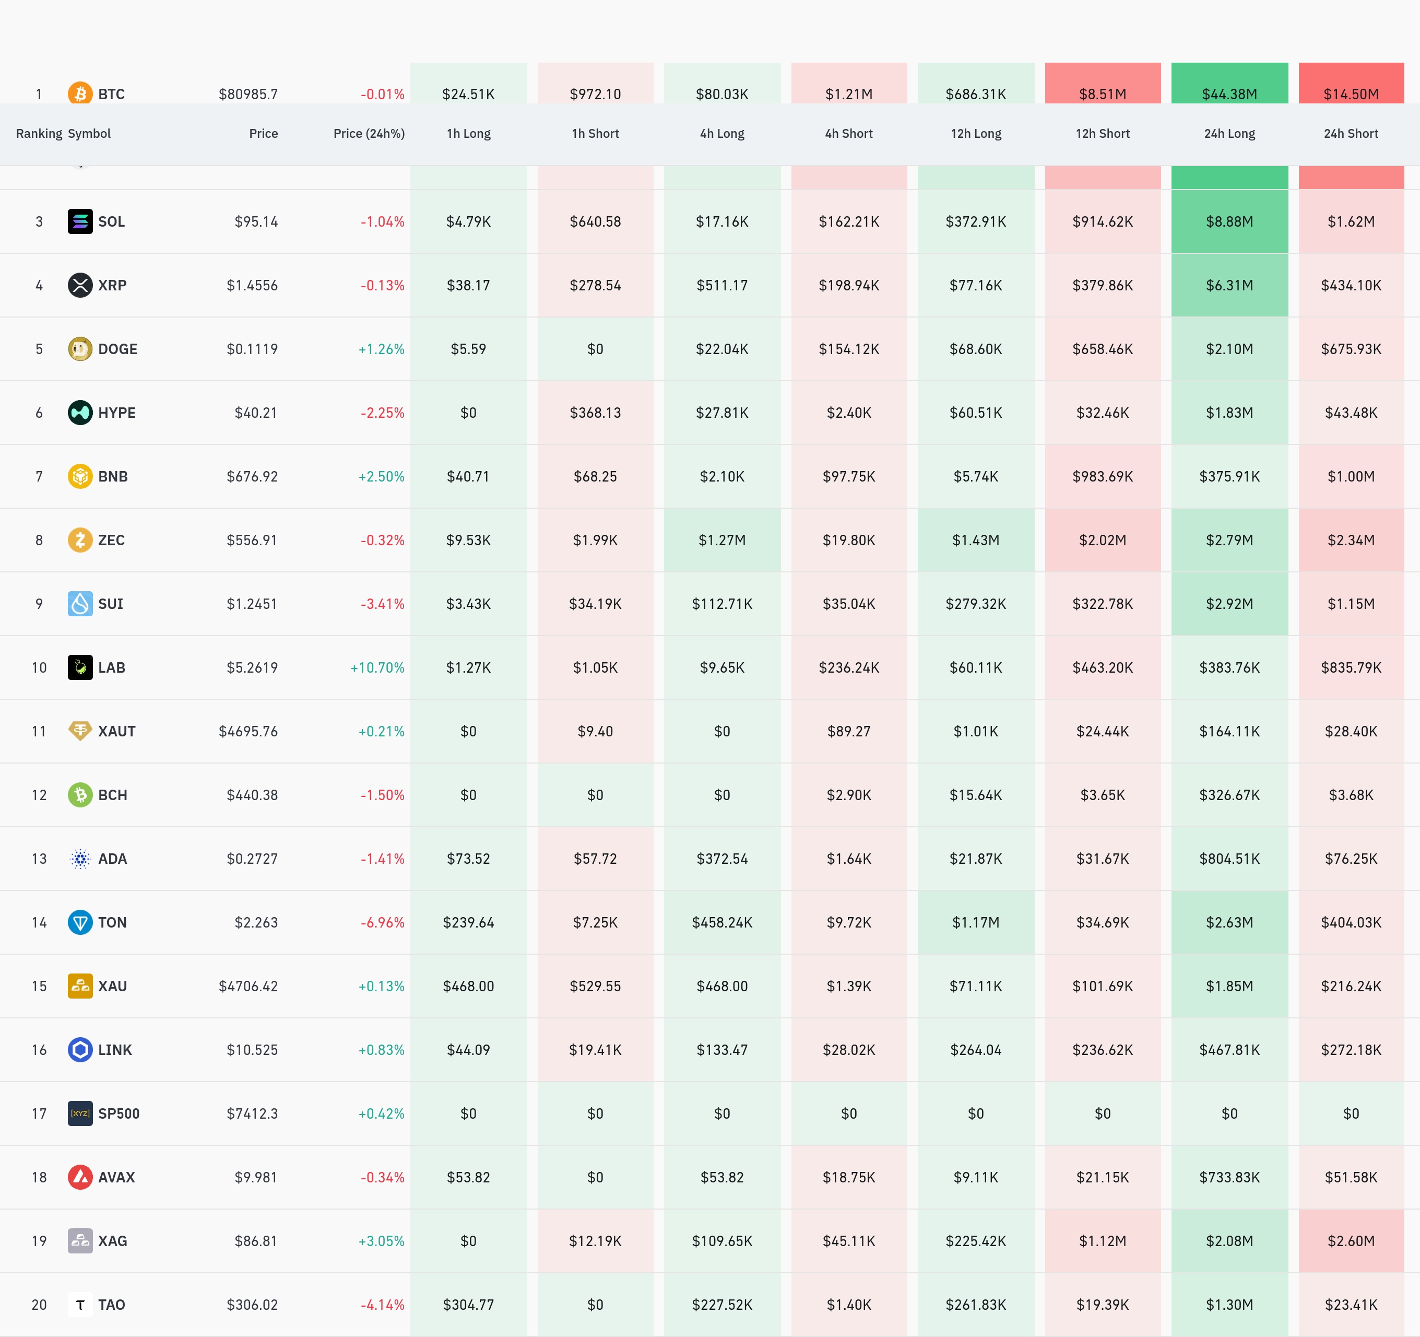Image resolution: width=1420 pixels, height=1337 pixels.
Task: Select ZEC price $556.91
Action: 252,540
